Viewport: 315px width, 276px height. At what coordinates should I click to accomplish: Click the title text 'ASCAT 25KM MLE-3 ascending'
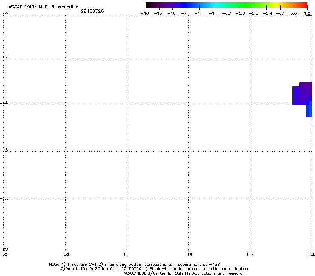click(43, 7)
